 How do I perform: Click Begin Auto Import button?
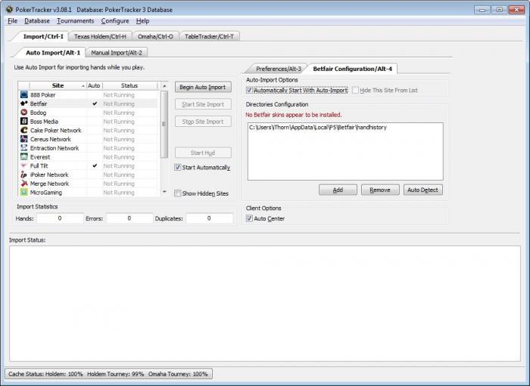203,87
